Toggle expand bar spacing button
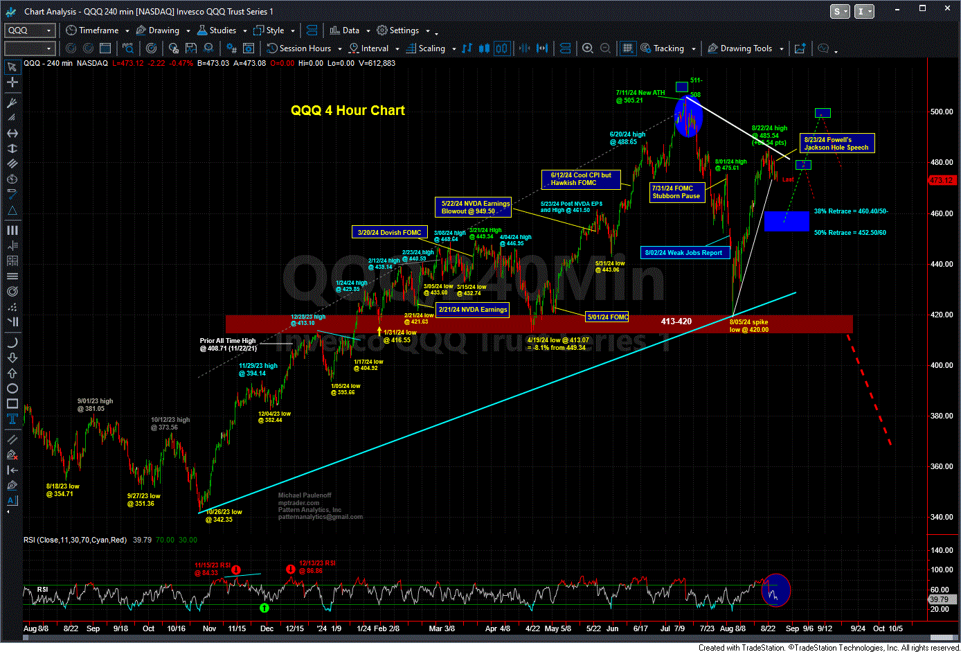 pos(542,49)
